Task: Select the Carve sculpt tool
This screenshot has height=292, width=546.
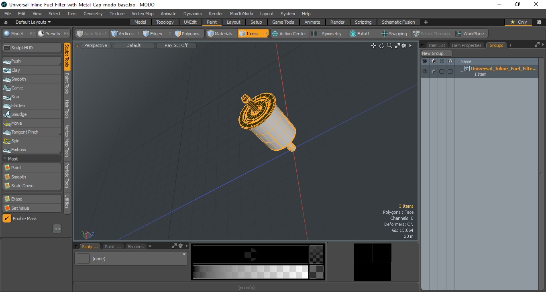Action: (32, 88)
